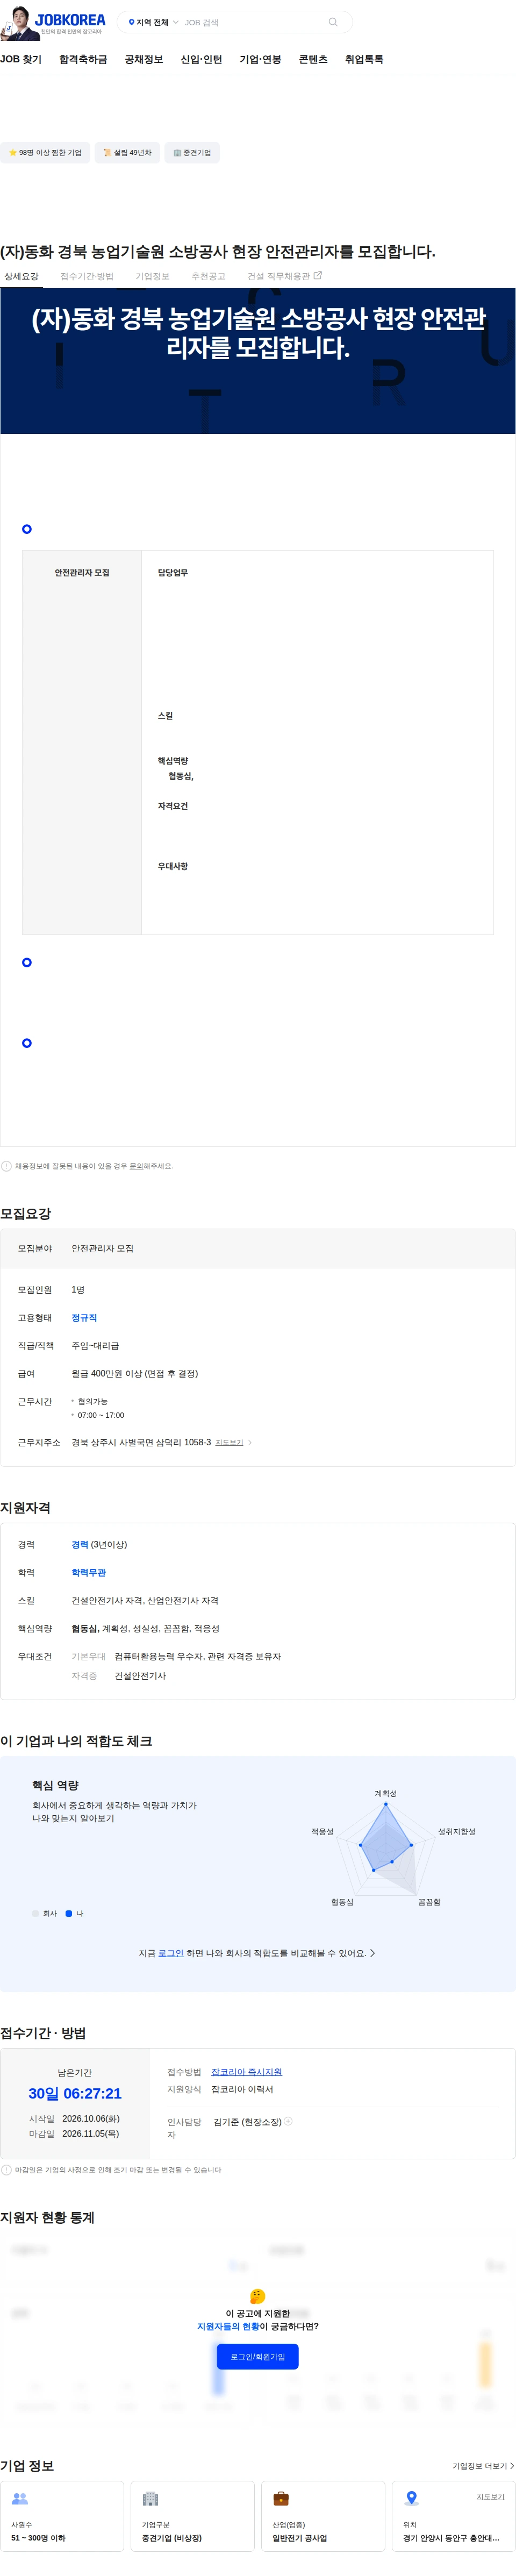Click the location pin icon in search bar
Image resolution: width=516 pixels, height=2576 pixels.
point(131,22)
